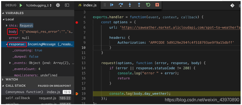The image size is (242, 105).
Task: Collapse the response IncomingMessage row
Action: (7, 44)
